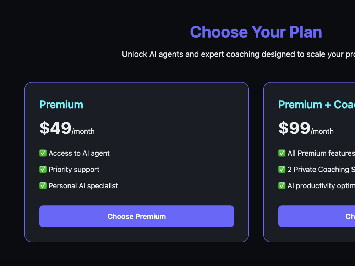The height and width of the screenshot is (266, 355).
Task: Click the Unlock AI agents subtitle text
Action: coord(239,54)
